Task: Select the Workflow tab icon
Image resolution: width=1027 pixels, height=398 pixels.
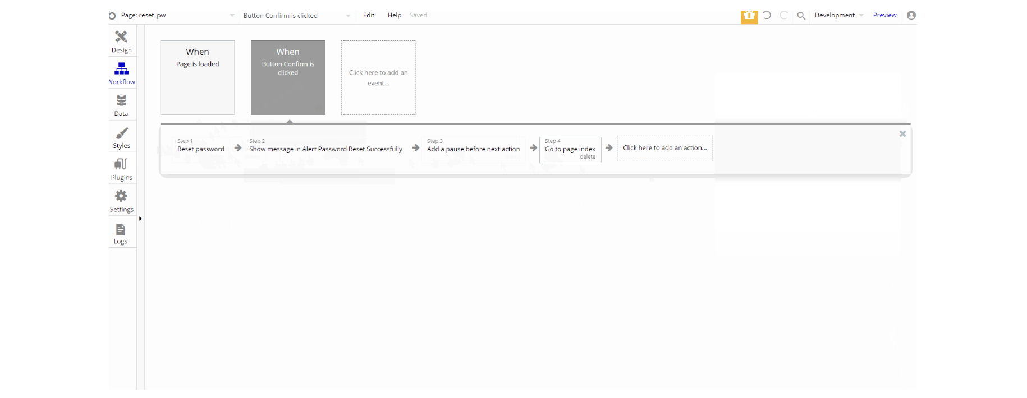Action: coord(121,68)
